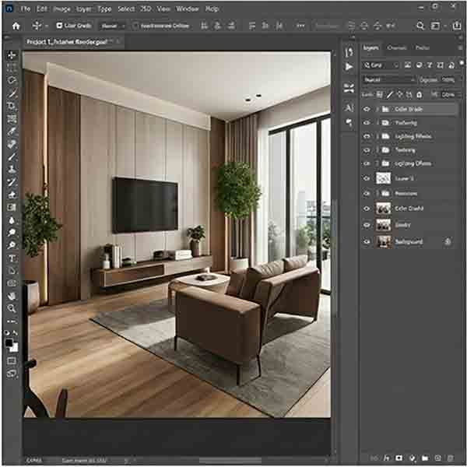Select the Path Selection tool

coord(12,271)
